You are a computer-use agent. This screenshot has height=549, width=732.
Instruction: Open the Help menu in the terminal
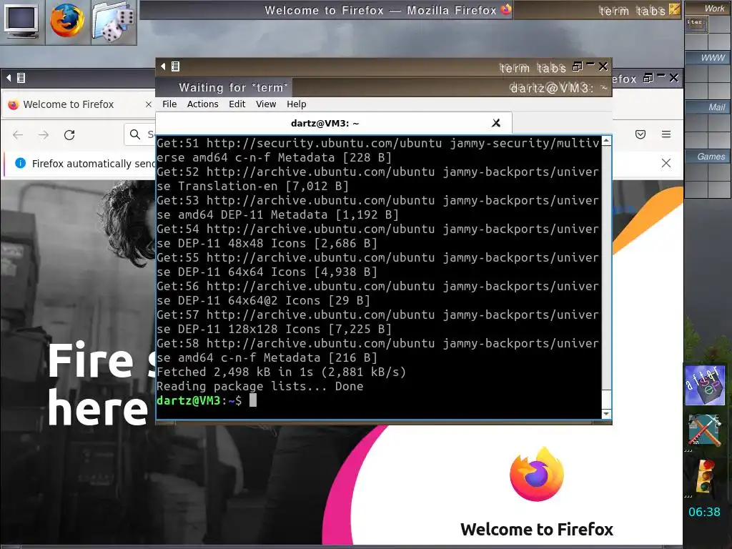[x=297, y=104]
